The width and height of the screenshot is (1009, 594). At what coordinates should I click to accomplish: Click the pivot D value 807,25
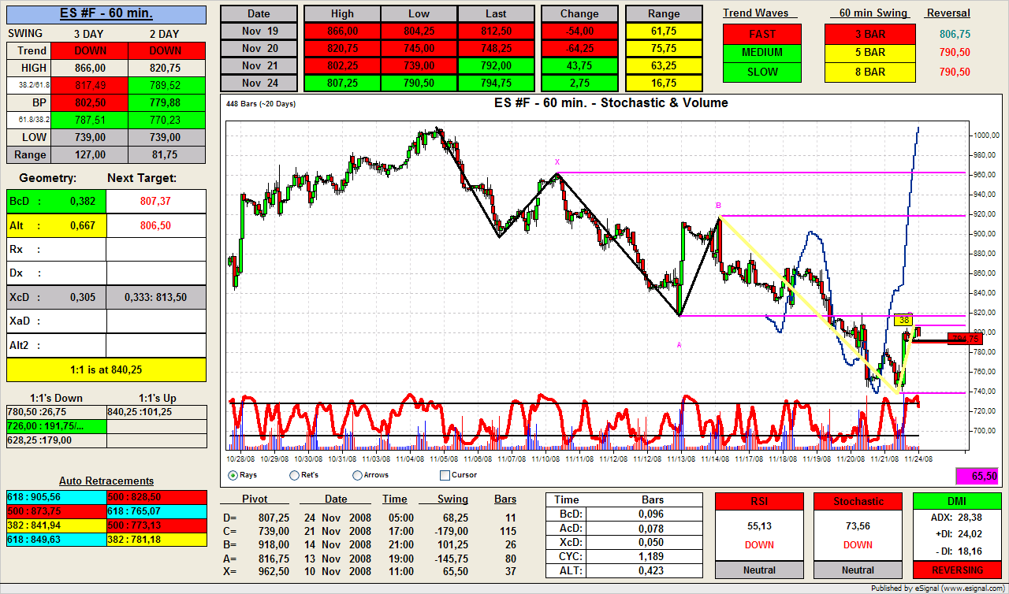(x=275, y=518)
